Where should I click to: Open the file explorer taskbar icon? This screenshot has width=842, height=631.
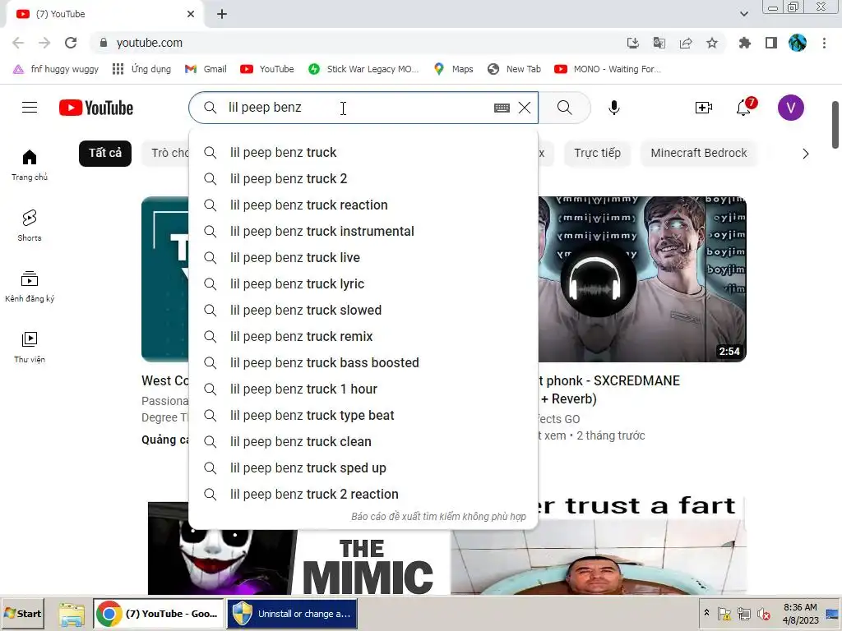point(72,615)
